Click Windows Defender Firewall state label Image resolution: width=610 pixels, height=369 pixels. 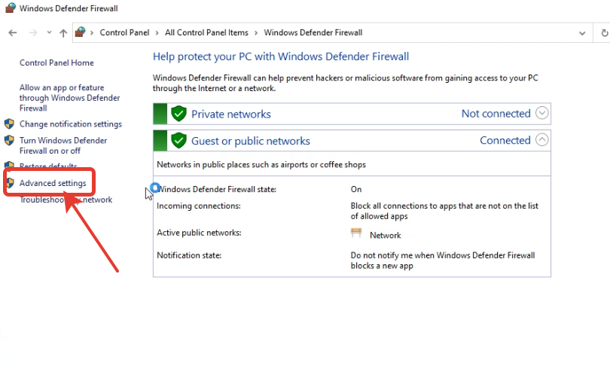tap(216, 189)
